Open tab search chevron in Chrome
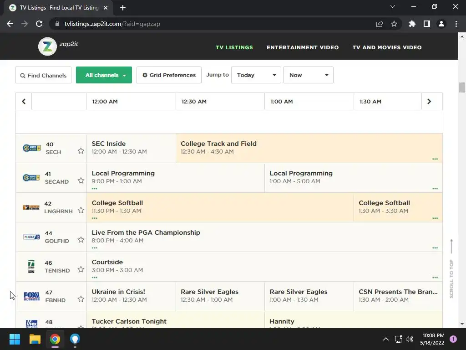 click(393, 6)
